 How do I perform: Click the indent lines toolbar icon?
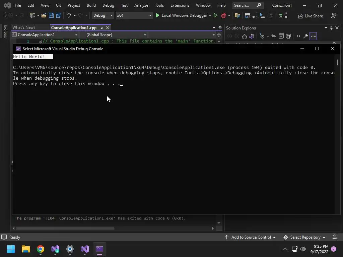coord(280,15)
